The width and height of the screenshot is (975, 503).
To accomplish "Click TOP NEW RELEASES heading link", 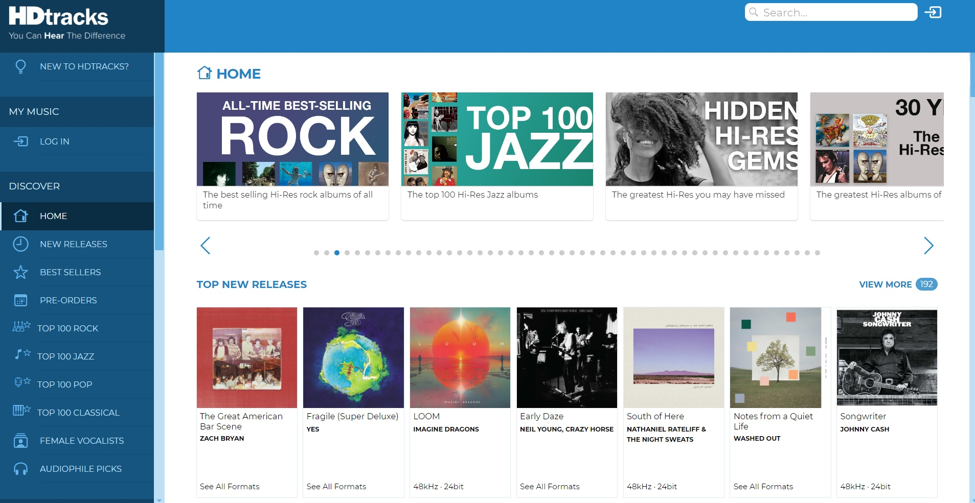I will point(252,284).
